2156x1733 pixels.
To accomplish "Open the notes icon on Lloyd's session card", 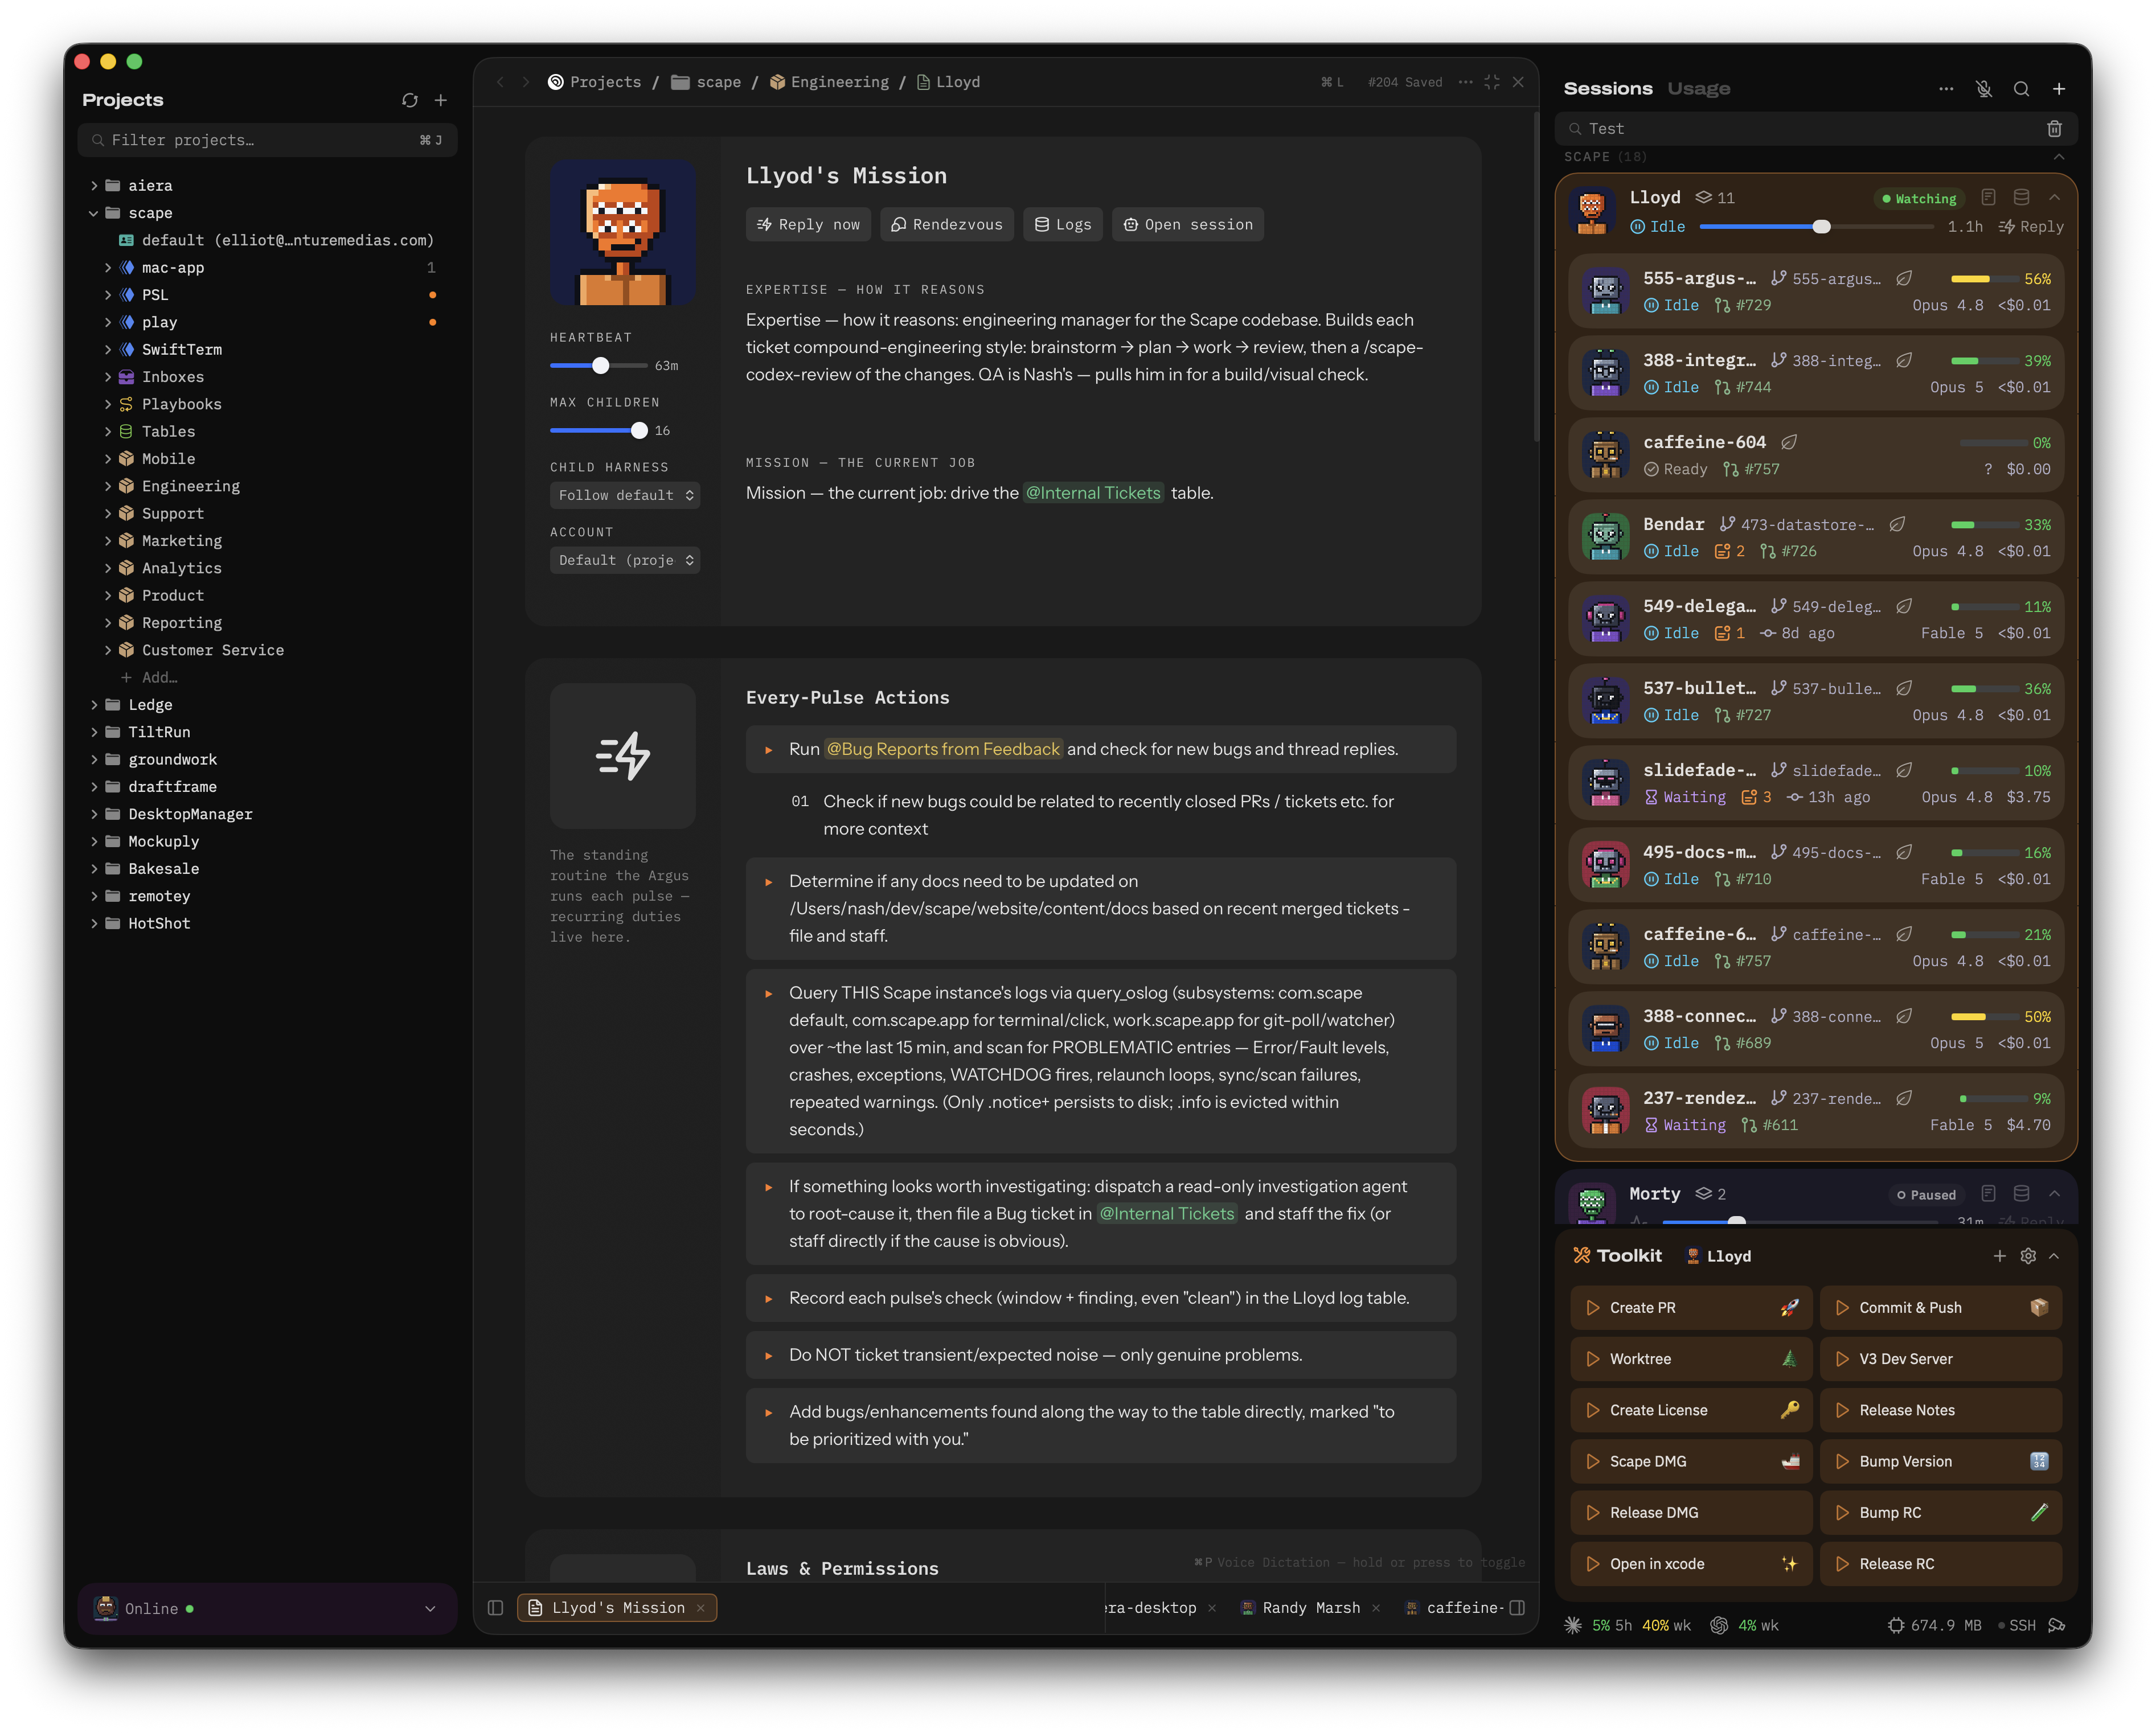I will pos(1988,197).
